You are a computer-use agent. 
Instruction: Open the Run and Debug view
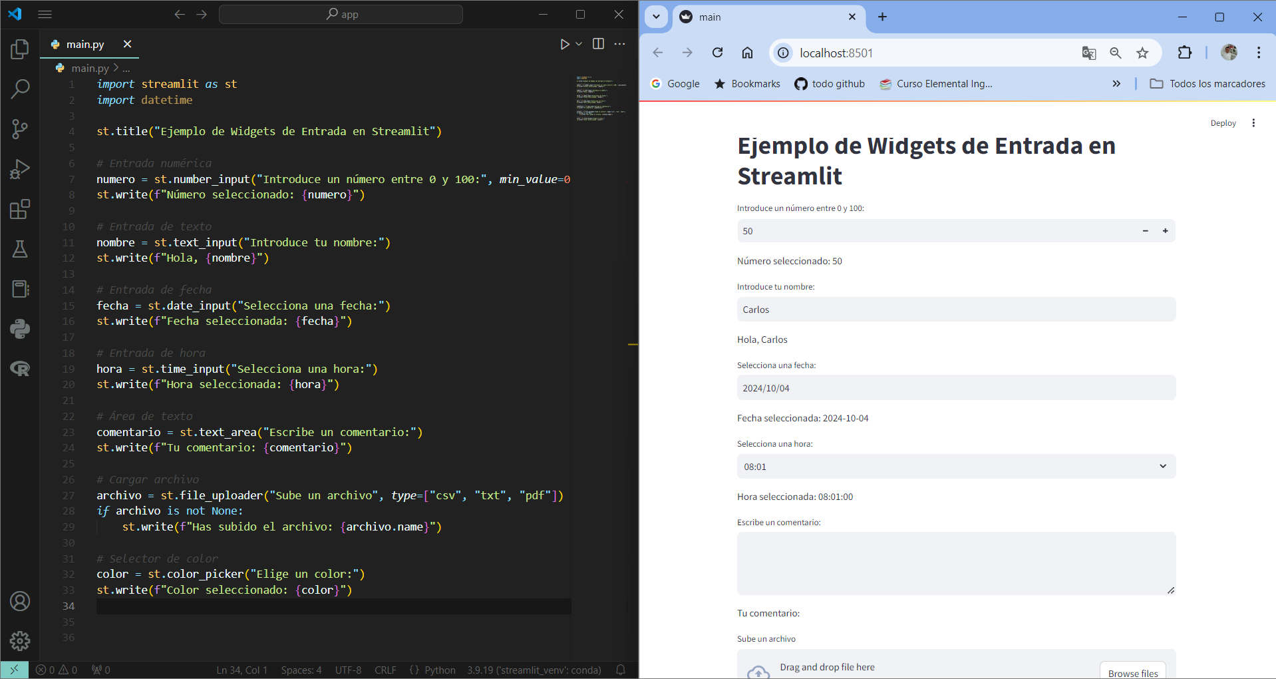[x=20, y=169]
